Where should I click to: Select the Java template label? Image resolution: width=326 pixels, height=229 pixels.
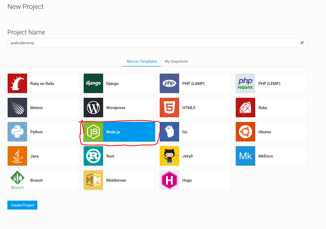coord(34,156)
